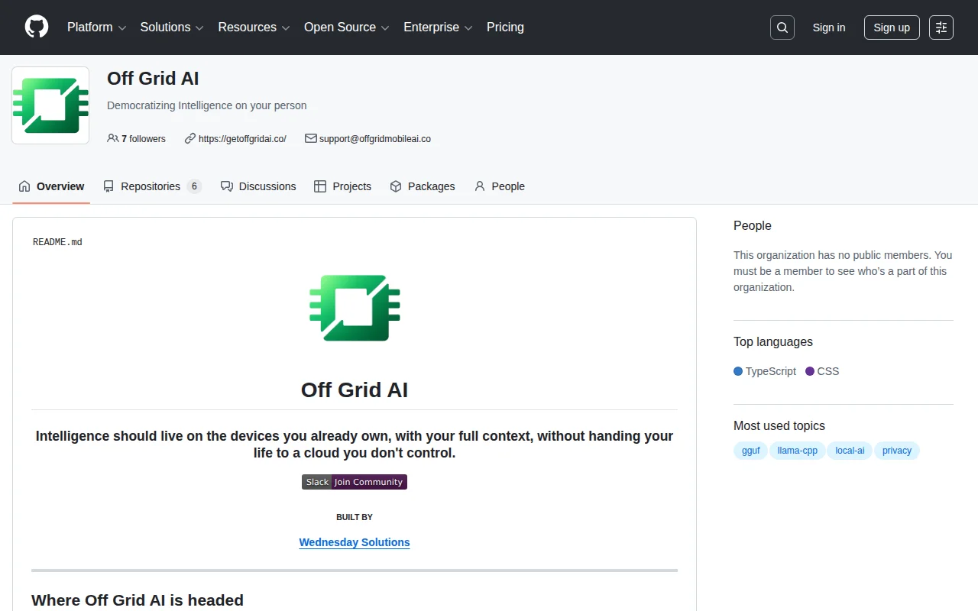Select the Overview tab
978x611 pixels.
[51, 186]
